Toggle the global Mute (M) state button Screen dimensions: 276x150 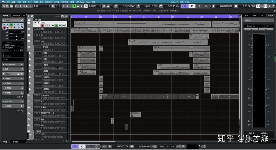tap(64, 6)
